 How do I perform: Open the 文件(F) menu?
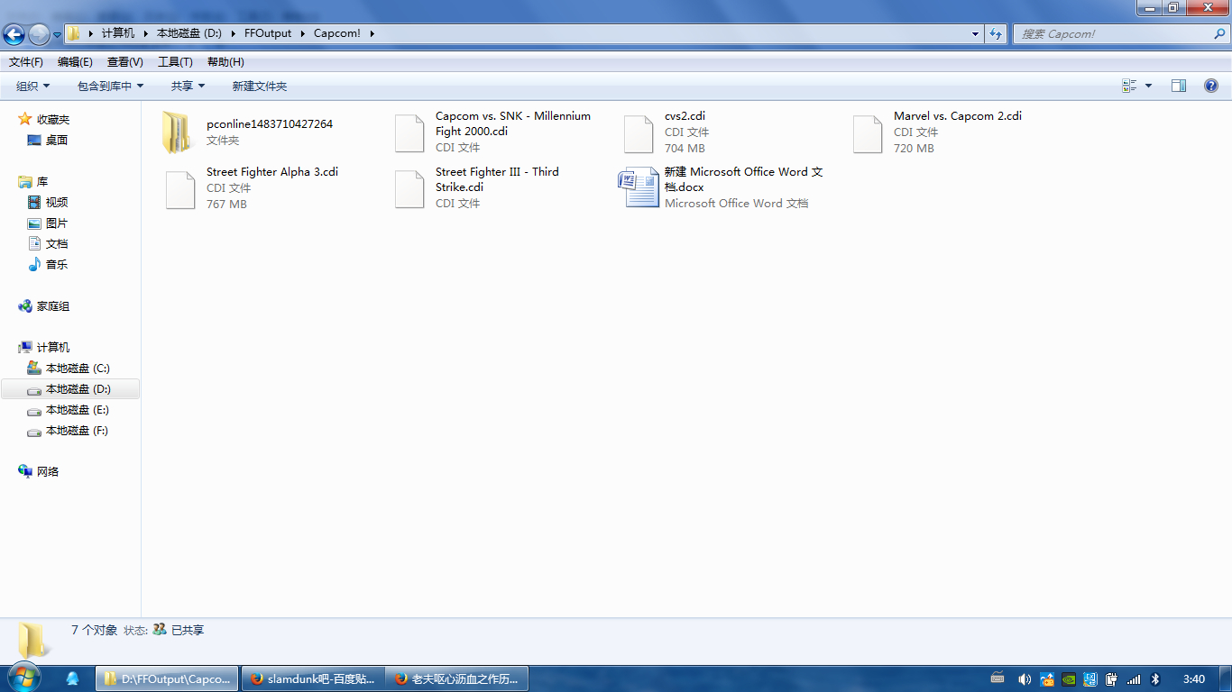(x=26, y=61)
